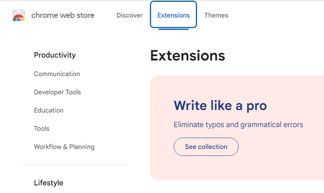Image resolution: width=324 pixels, height=193 pixels.
Task: Click the divider line above Lifestyle
Action: click(76, 165)
